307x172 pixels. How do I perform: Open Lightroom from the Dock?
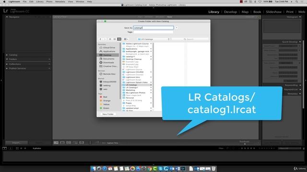click(183, 169)
